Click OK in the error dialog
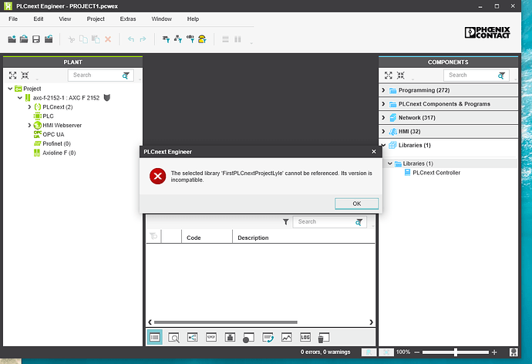This screenshot has height=364, width=532. (356, 204)
